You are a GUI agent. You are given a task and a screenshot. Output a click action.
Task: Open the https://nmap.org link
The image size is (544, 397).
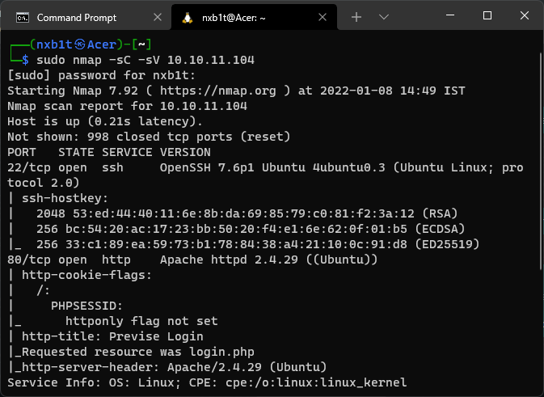[x=229, y=91]
